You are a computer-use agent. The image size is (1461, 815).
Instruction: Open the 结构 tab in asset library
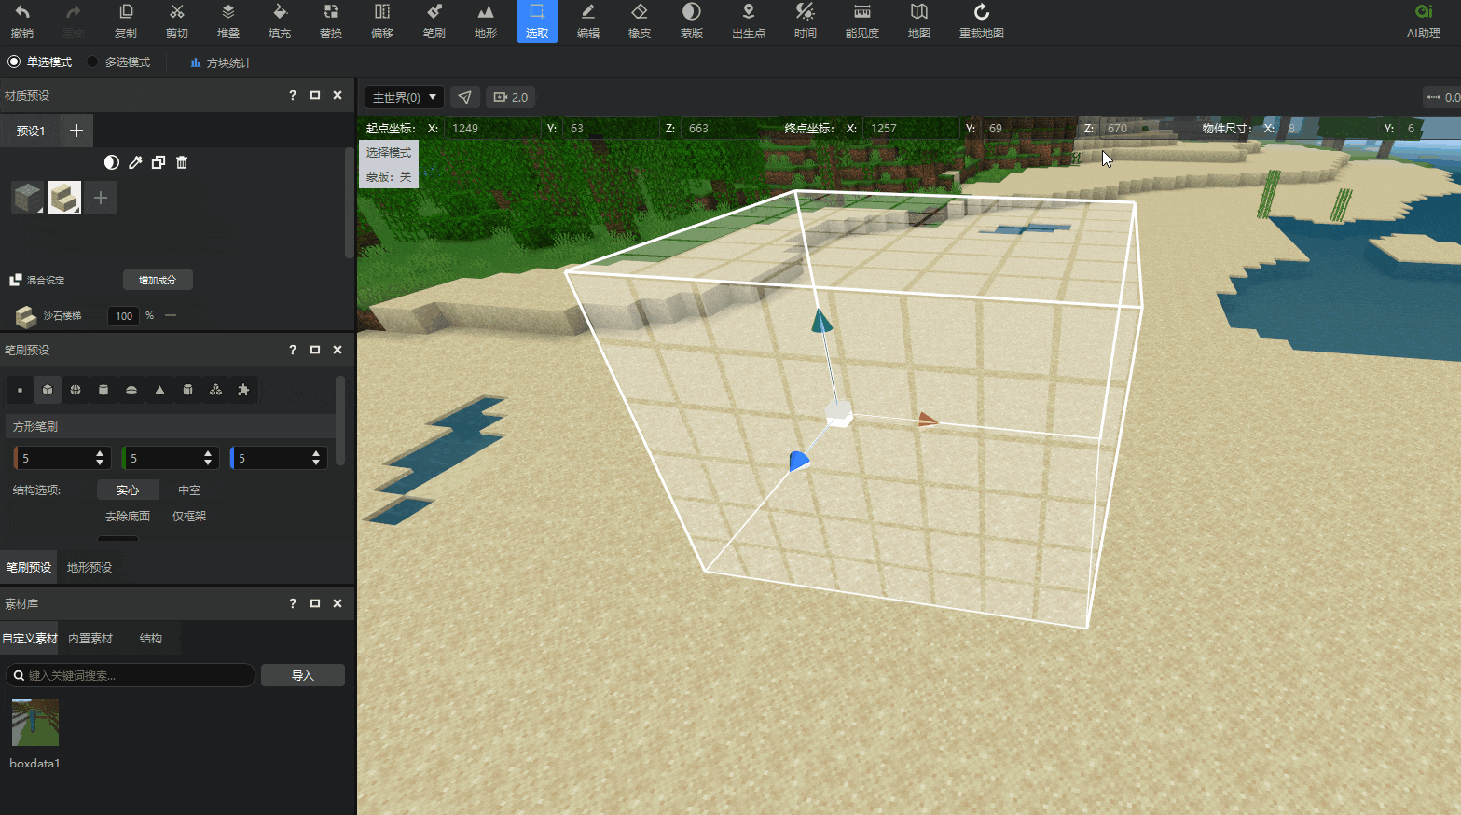(151, 639)
